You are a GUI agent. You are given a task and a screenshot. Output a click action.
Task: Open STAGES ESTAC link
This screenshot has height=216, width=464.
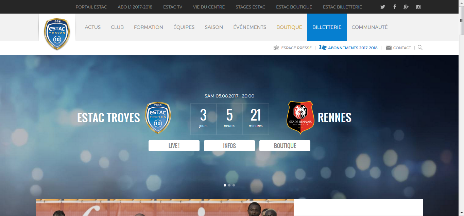coord(251,7)
